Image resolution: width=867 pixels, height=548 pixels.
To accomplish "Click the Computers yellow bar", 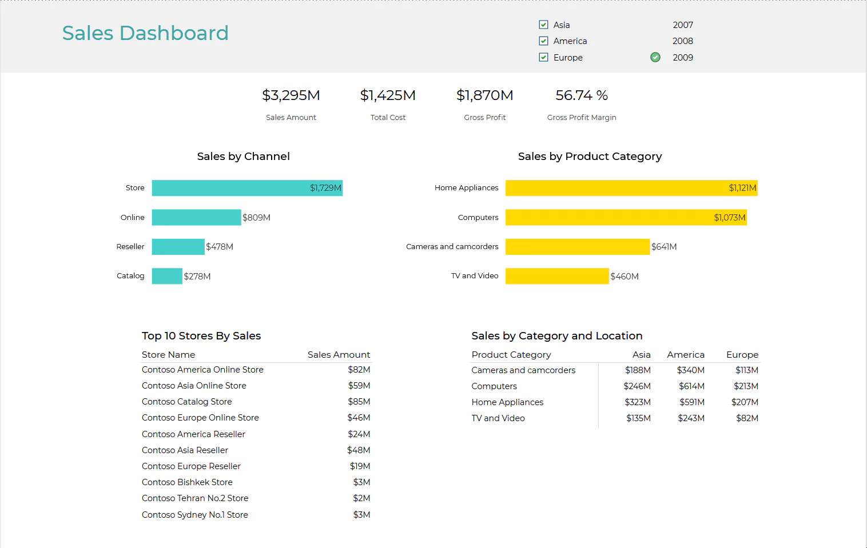I will point(626,217).
